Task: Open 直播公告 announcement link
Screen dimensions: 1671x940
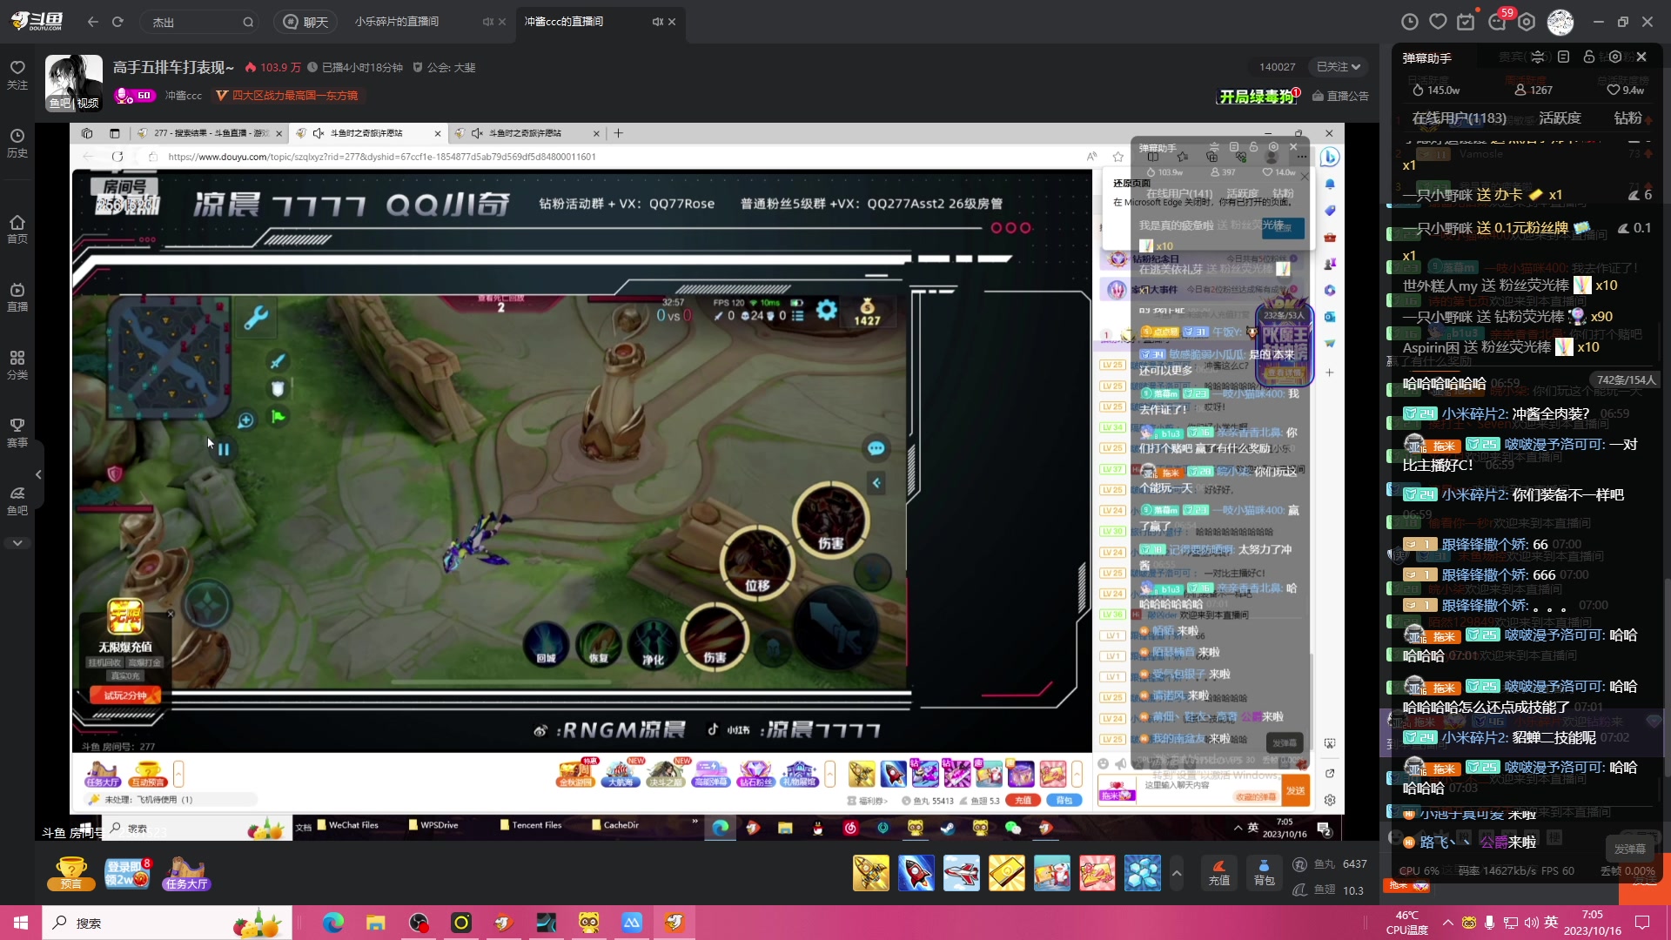Action: click(1340, 96)
